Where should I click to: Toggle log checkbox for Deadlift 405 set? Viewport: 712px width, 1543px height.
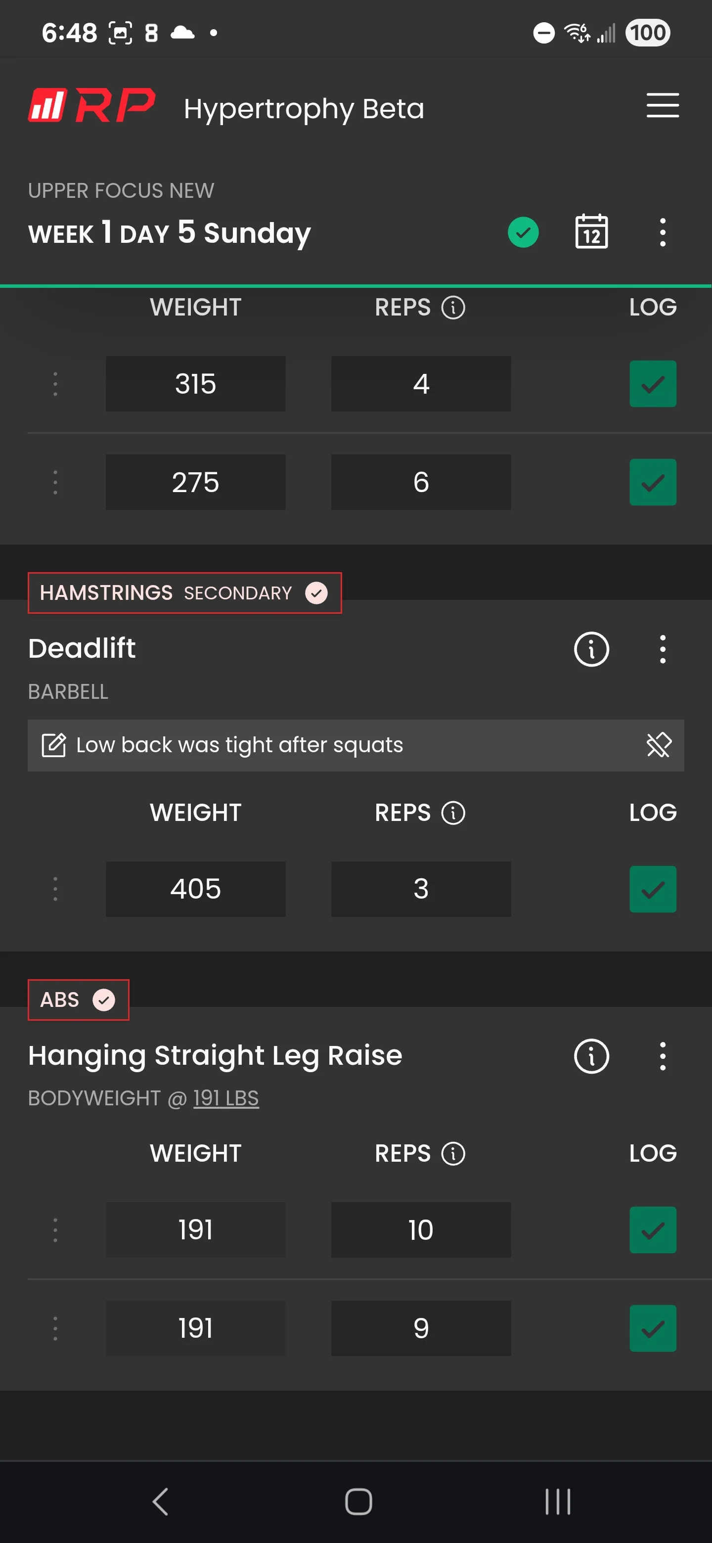pyautogui.click(x=653, y=889)
